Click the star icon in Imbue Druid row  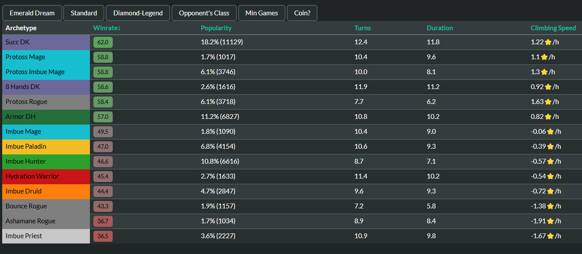(x=550, y=191)
